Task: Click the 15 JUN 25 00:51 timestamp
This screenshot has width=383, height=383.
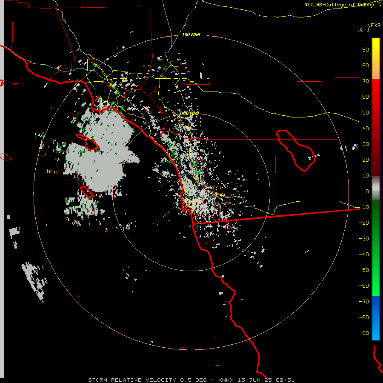Action: [266, 380]
